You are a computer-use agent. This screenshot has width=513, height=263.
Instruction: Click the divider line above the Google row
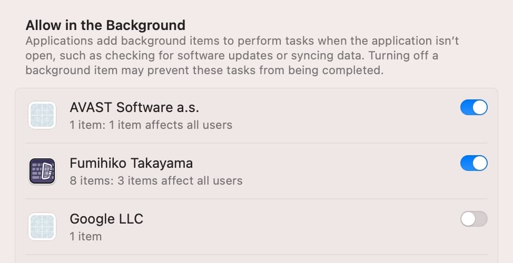(x=263, y=199)
